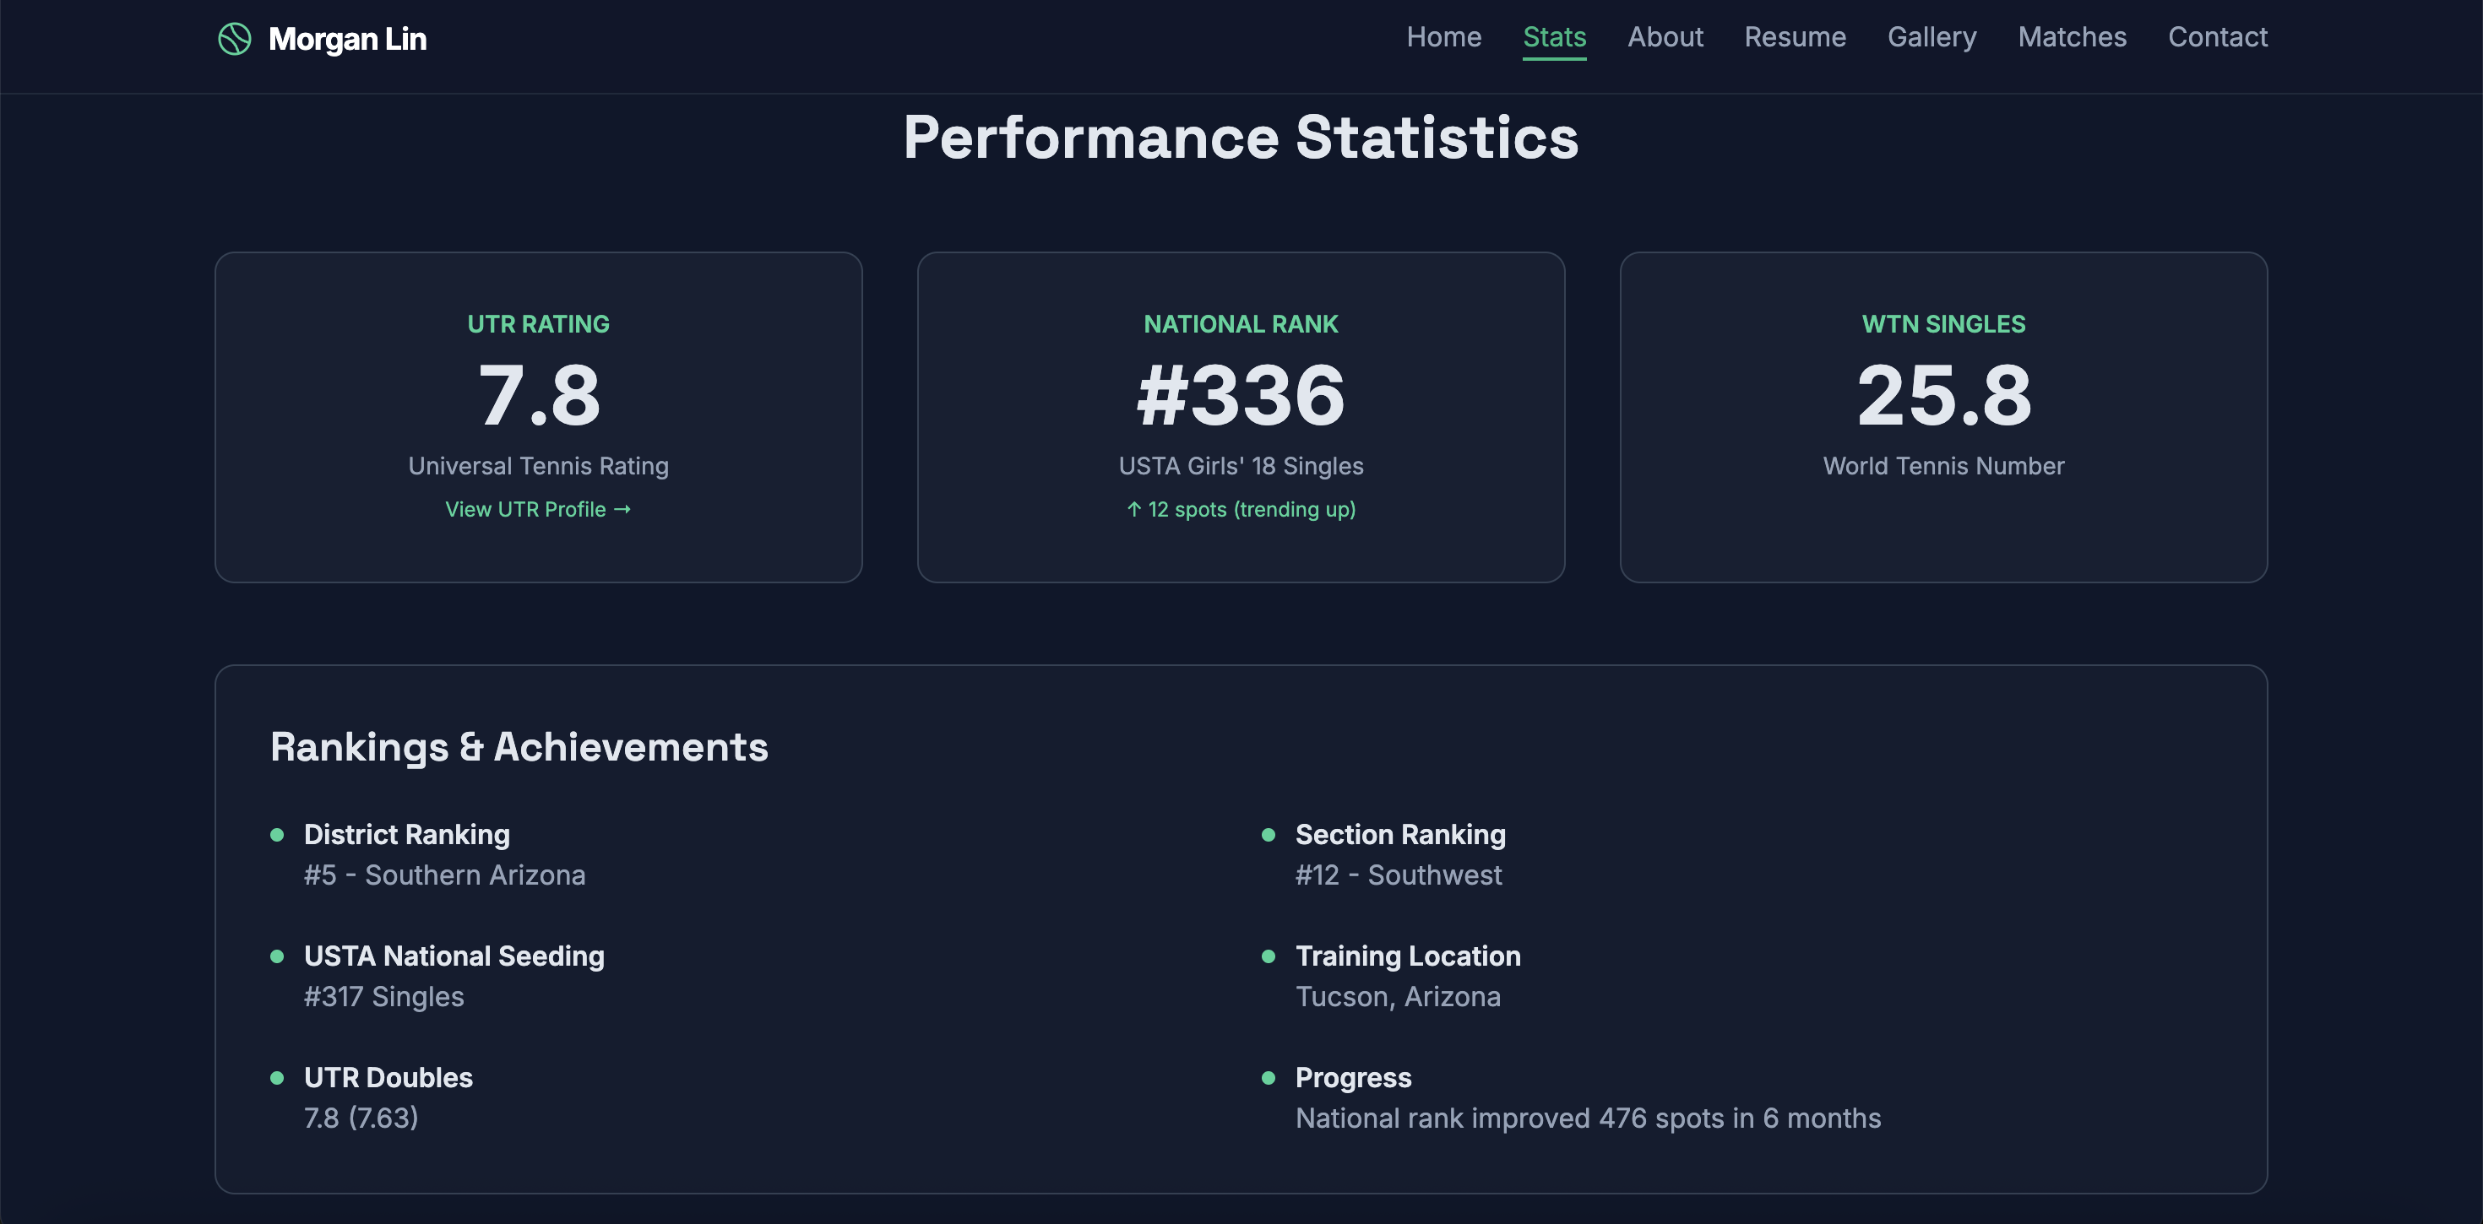Viewport: 2483px width, 1224px height.
Task: Click the green bullet beside District Ranking
Action: [279, 837]
